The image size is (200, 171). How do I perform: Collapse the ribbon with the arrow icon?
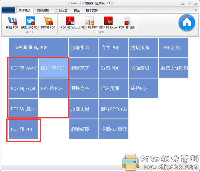point(196,10)
